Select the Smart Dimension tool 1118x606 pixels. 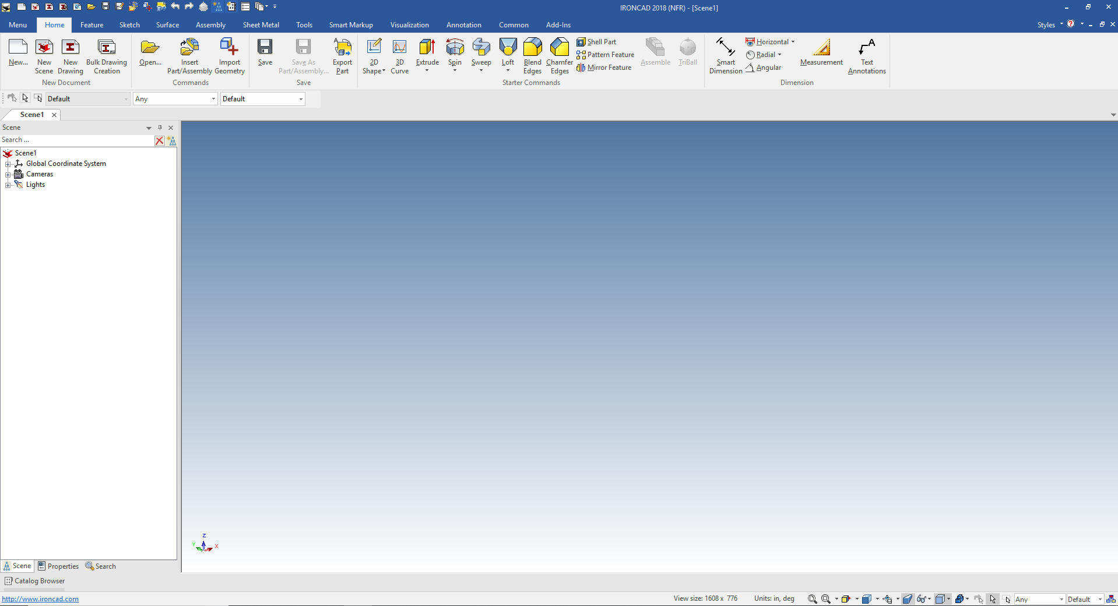coord(726,56)
